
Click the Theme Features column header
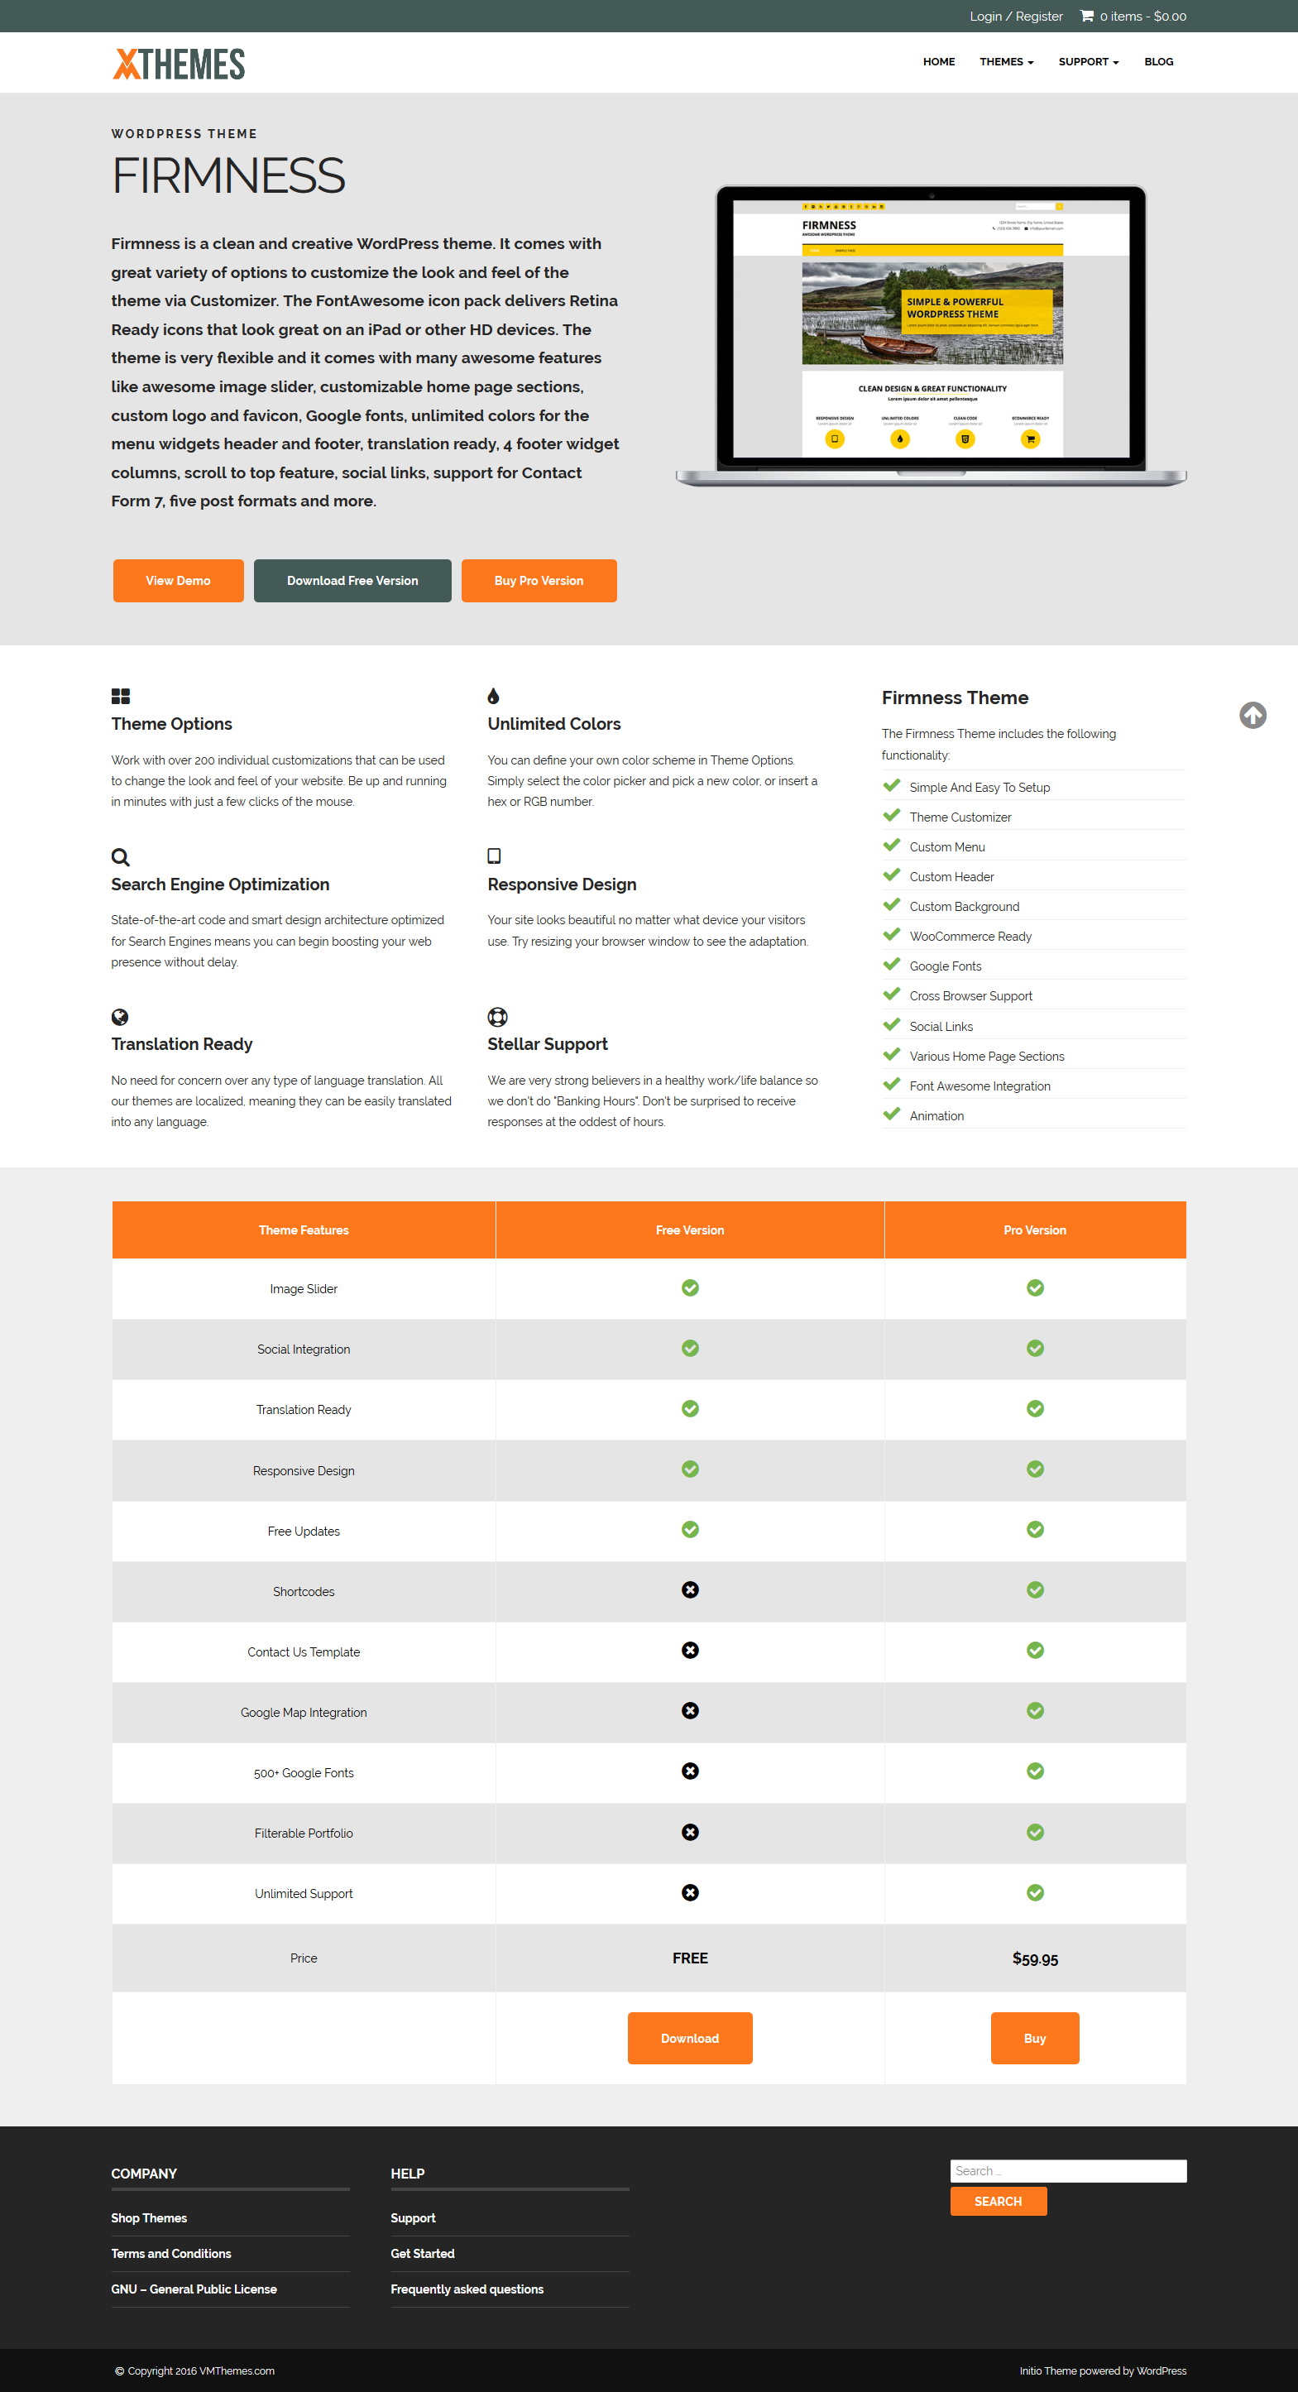pyautogui.click(x=304, y=1230)
